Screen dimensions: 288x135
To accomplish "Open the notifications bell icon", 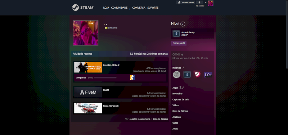I will click(x=199, y=3).
